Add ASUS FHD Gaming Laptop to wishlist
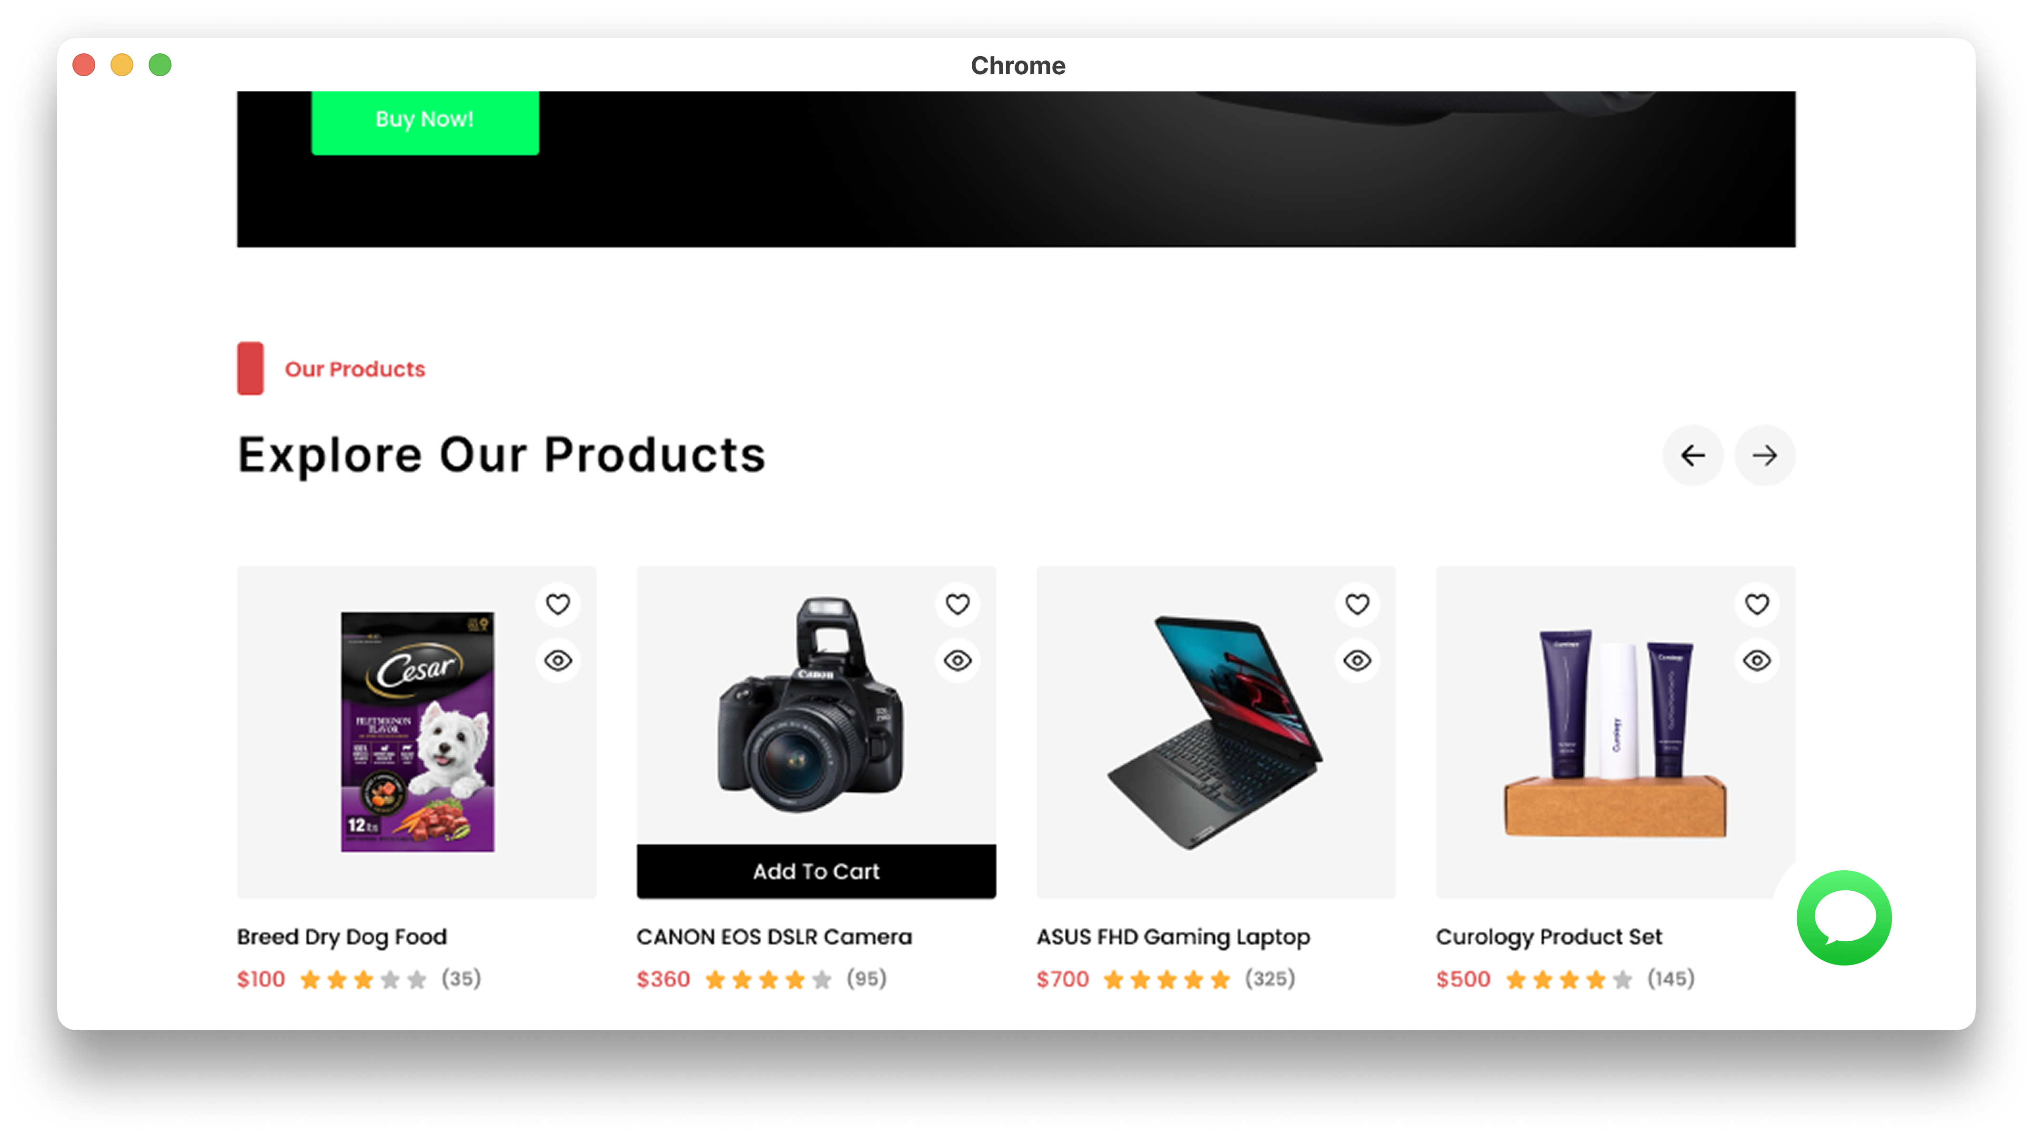The height and width of the screenshot is (1135, 2033). 1357,604
